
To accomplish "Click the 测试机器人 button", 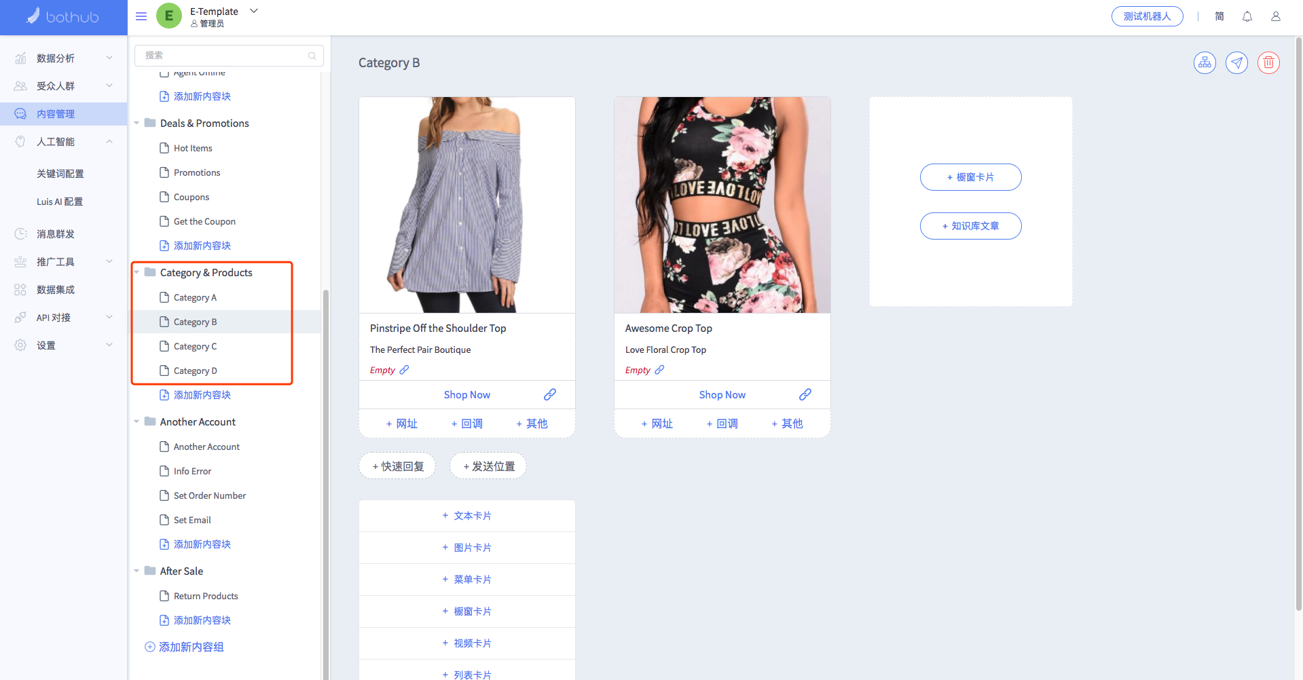I will [x=1147, y=16].
